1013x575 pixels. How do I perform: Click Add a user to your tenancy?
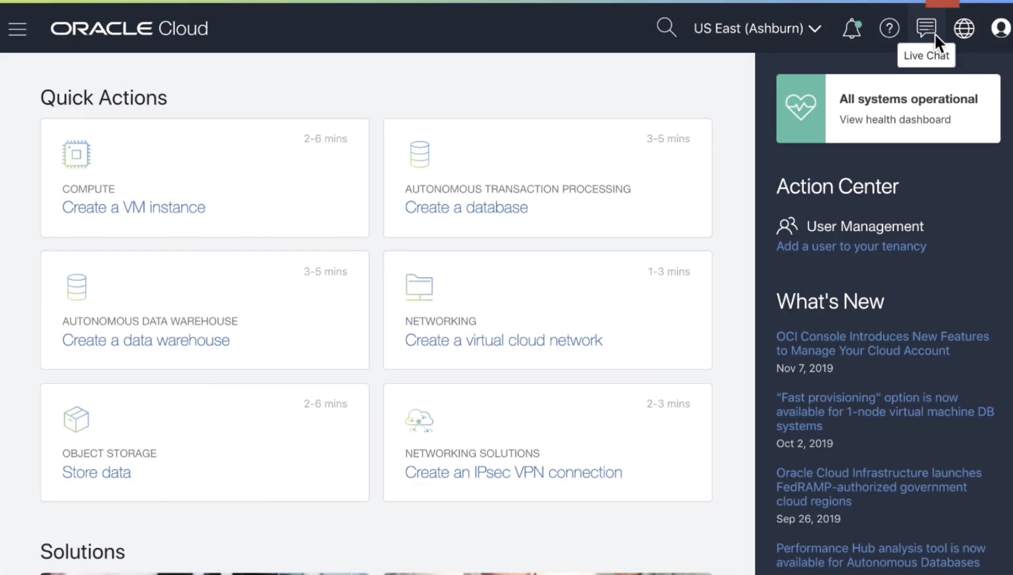(851, 246)
